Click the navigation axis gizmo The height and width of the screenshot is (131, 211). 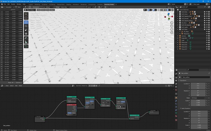click(x=169, y=17)
